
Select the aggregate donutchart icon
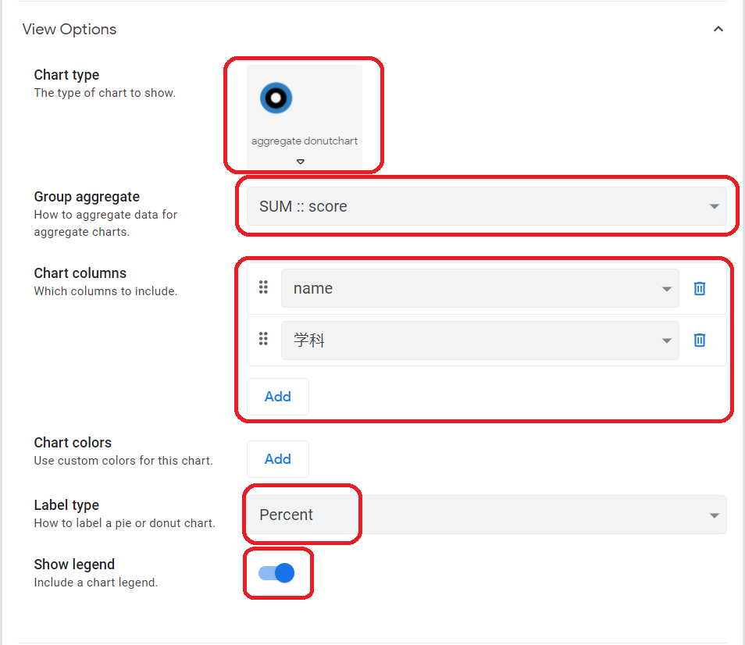(x=276, y=98)
